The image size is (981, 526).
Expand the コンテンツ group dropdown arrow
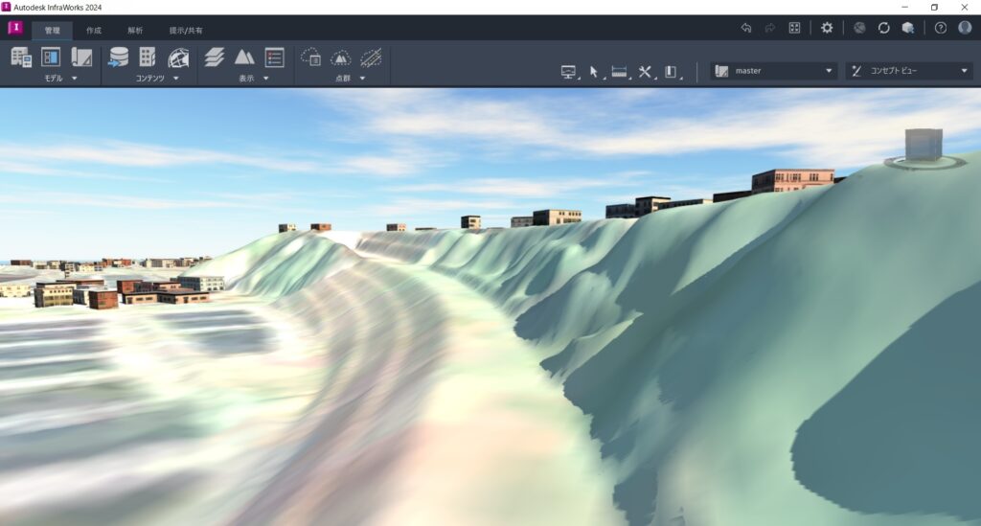click(176, 79)
